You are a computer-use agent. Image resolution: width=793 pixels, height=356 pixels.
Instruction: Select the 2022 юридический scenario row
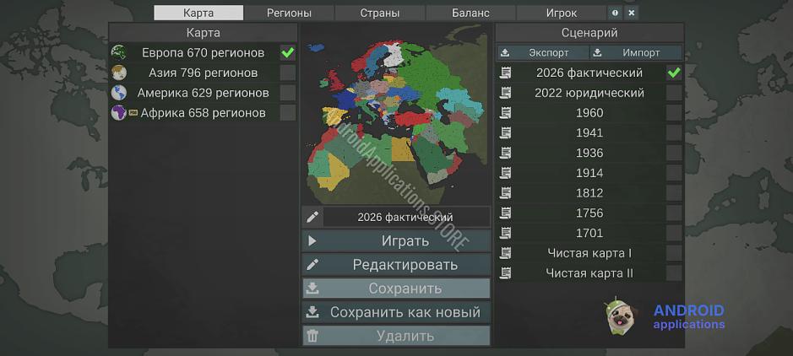589,93
